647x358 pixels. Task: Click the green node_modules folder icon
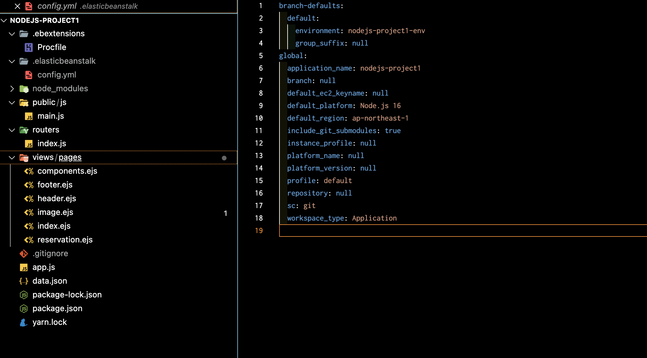[24, 89]
